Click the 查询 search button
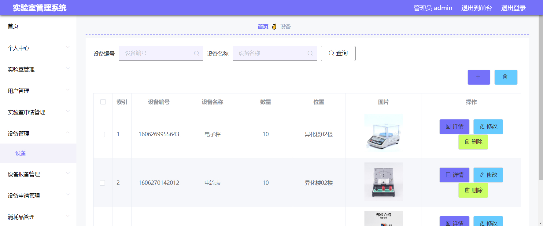 point(338,53)
